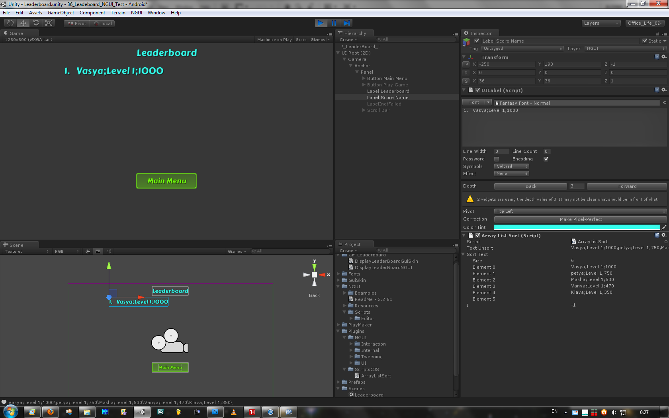The height and width of the screenshot is (418, 669).
Task: Toggle Array List Sort enabled checkbox
Action: (x=477, y=235)
